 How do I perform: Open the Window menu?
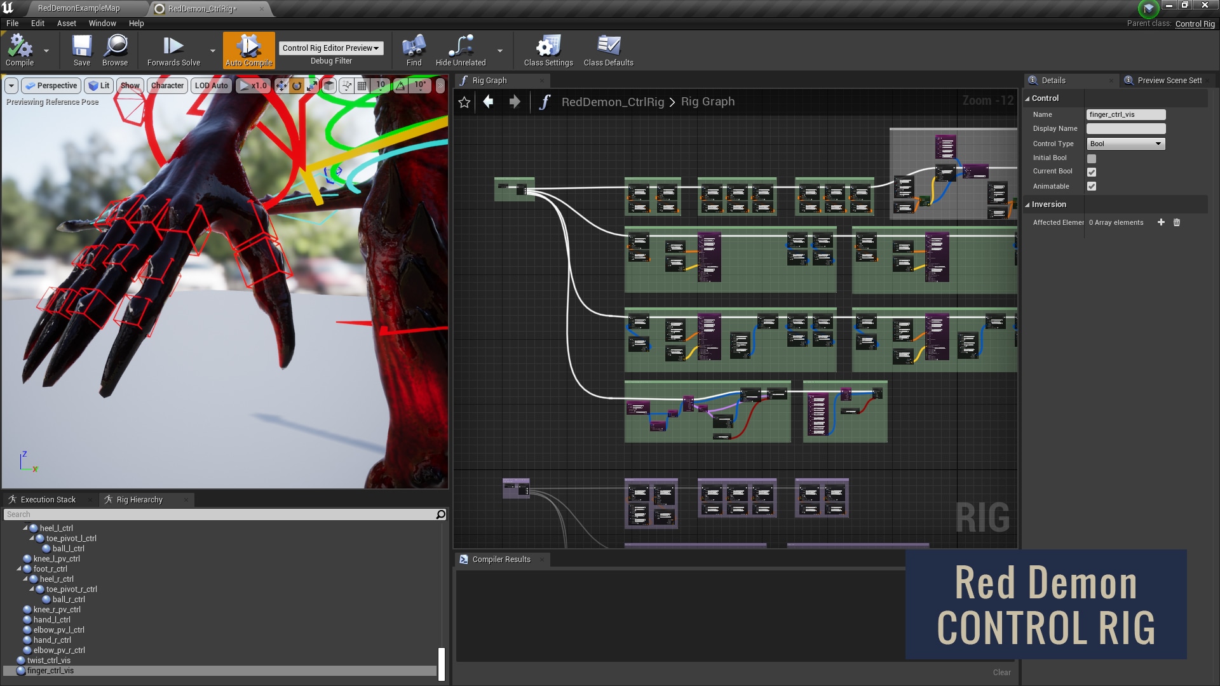point(102,23)
